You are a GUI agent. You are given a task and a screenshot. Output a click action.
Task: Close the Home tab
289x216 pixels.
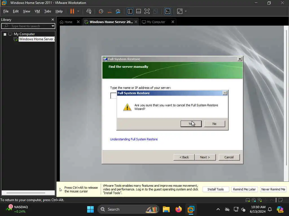pyautogui.click(x=78, y=22)
